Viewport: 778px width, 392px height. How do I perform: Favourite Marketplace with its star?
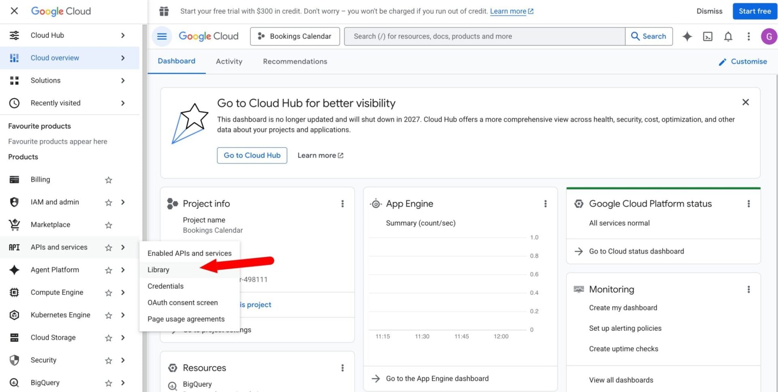pos(108,225)
